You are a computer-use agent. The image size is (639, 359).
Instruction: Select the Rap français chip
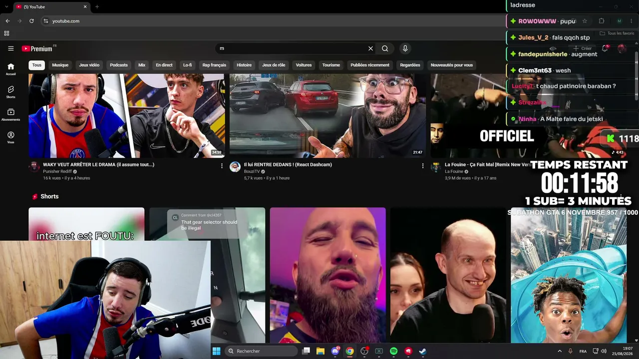(x=214, y=65)
